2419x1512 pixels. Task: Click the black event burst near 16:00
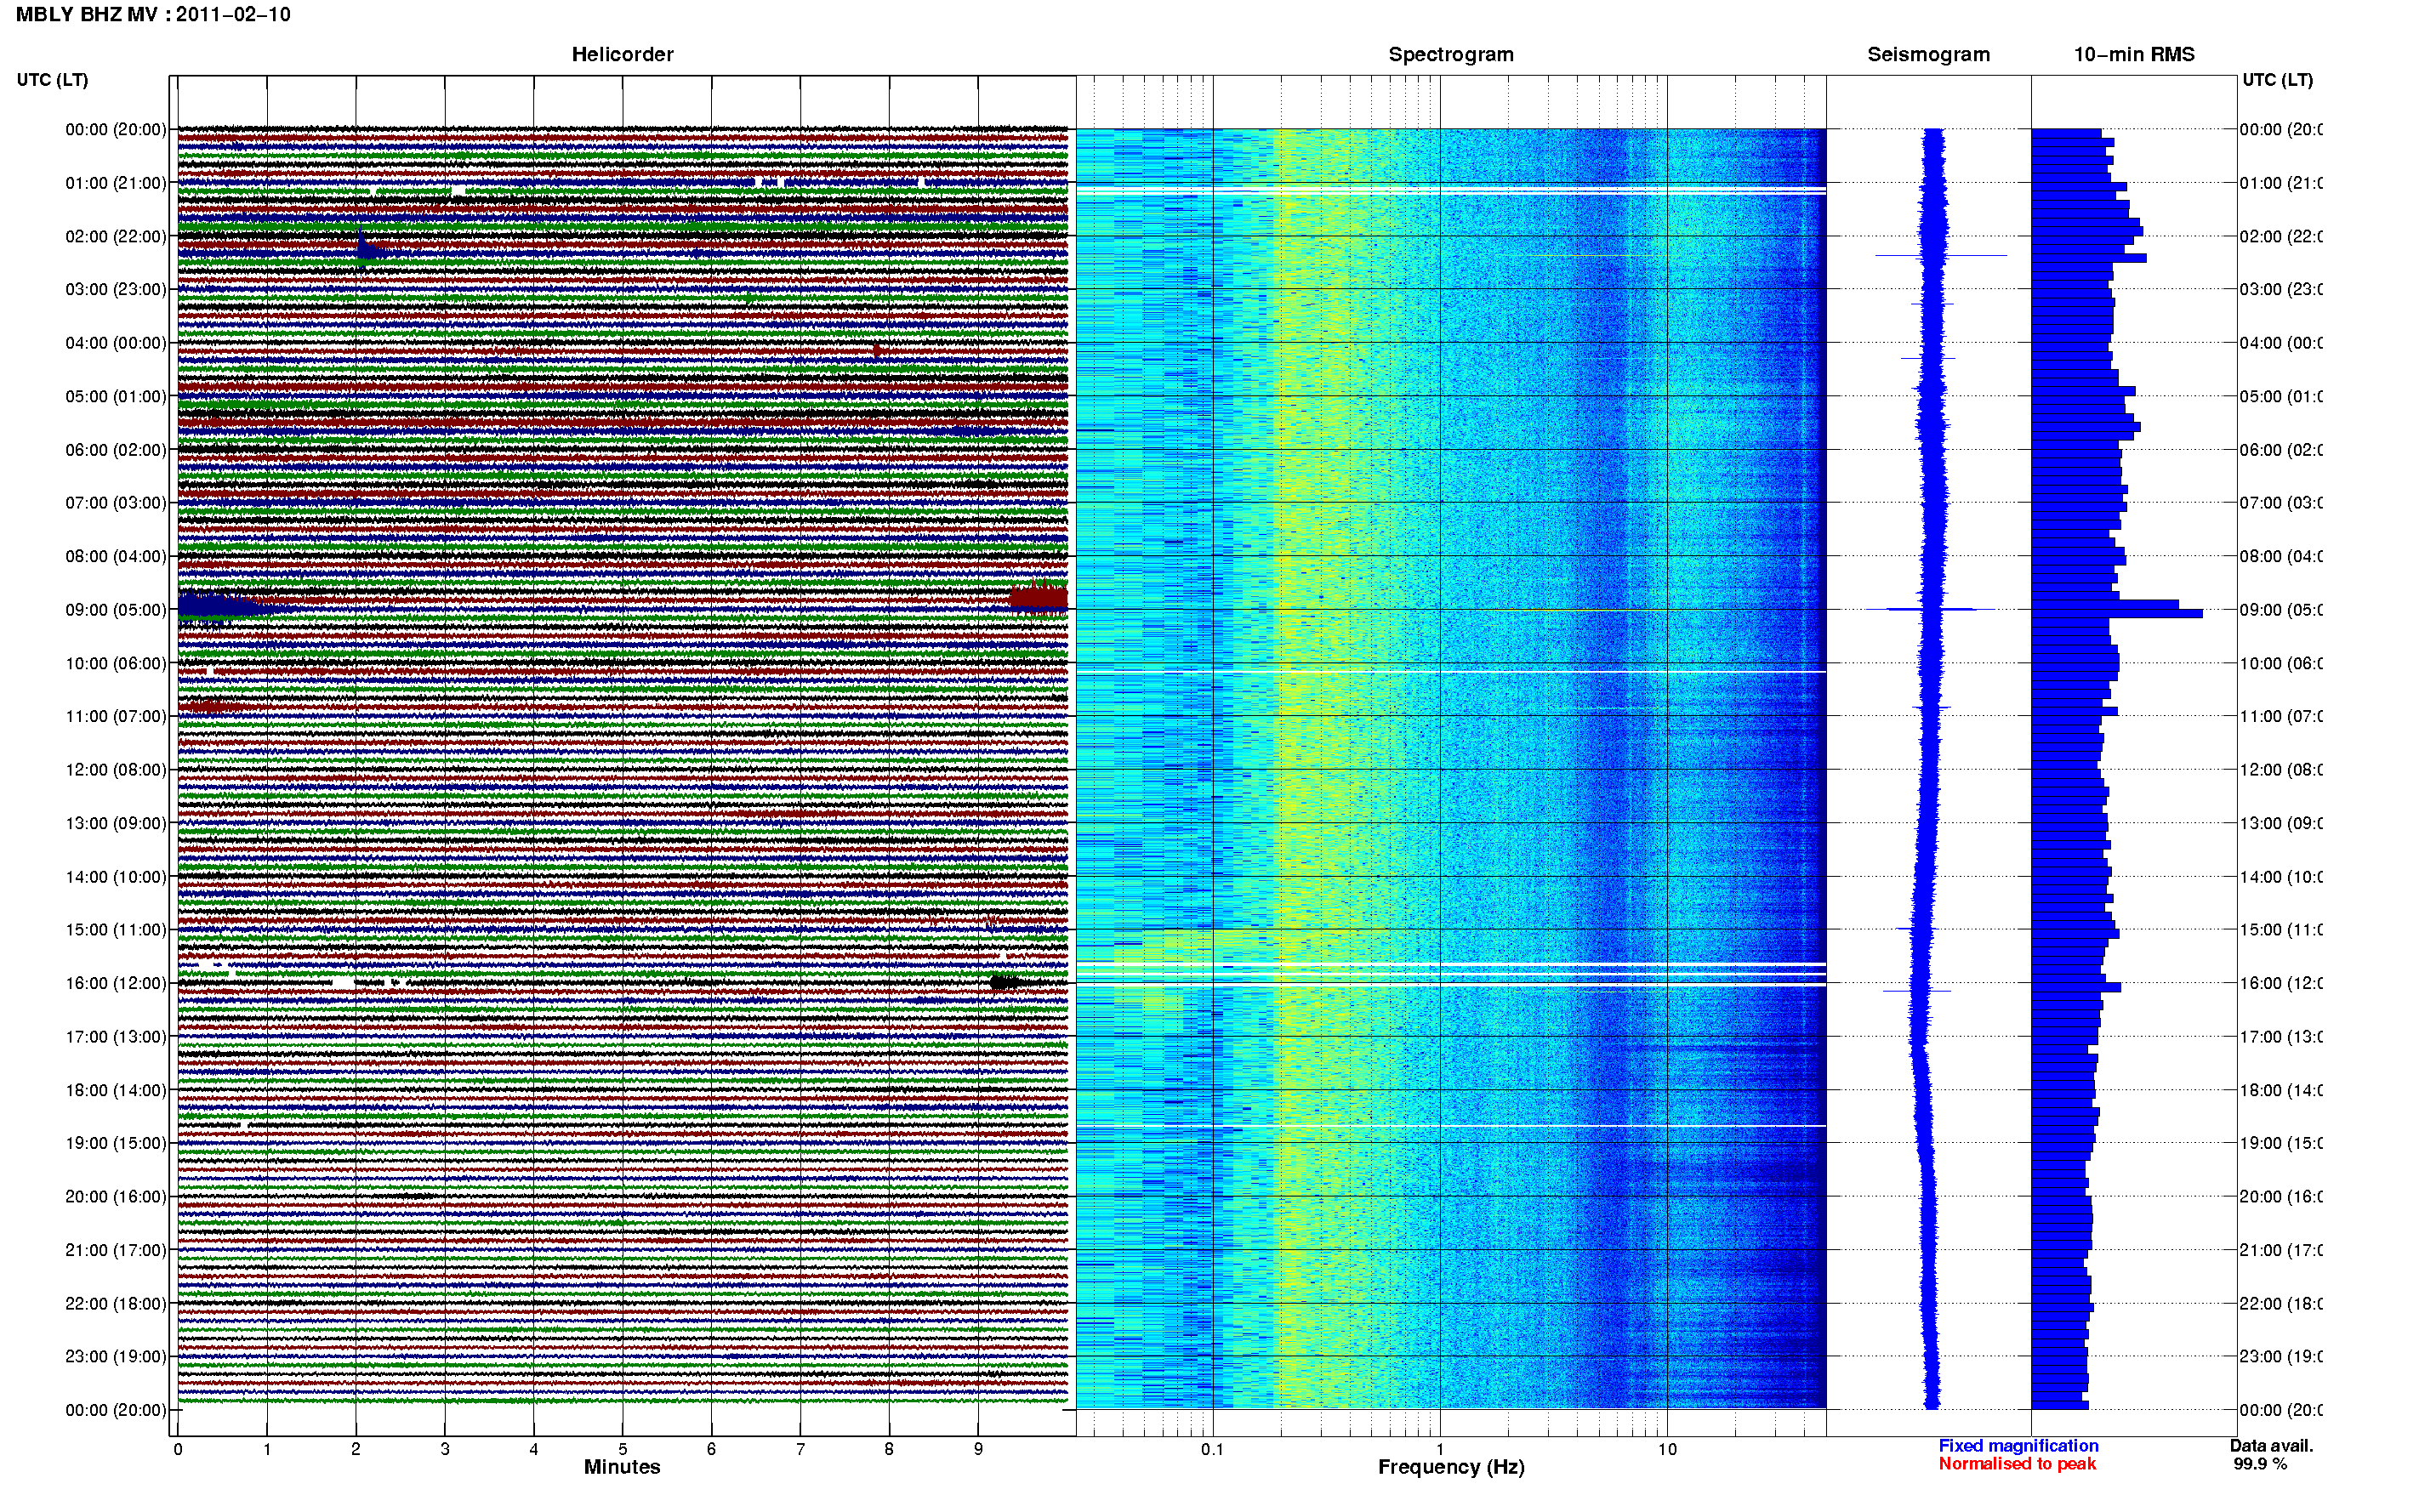pos(1007,982)
